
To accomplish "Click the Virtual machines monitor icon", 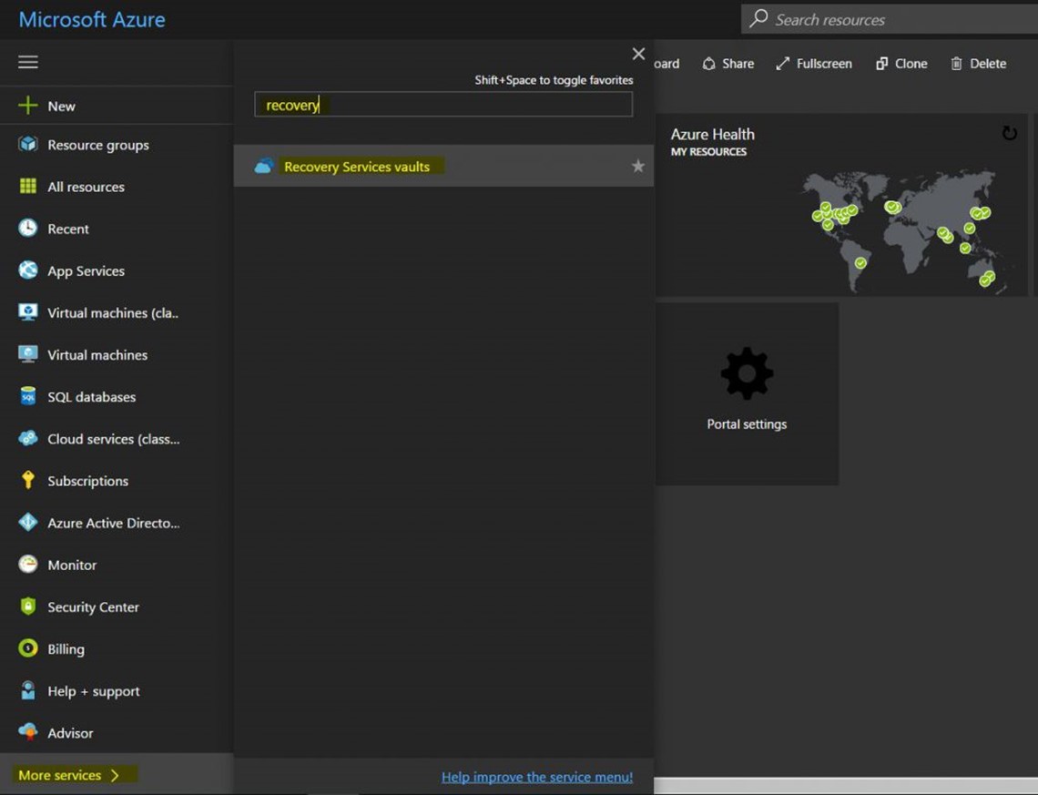I will pyautogui.click(x=28, y=354).
